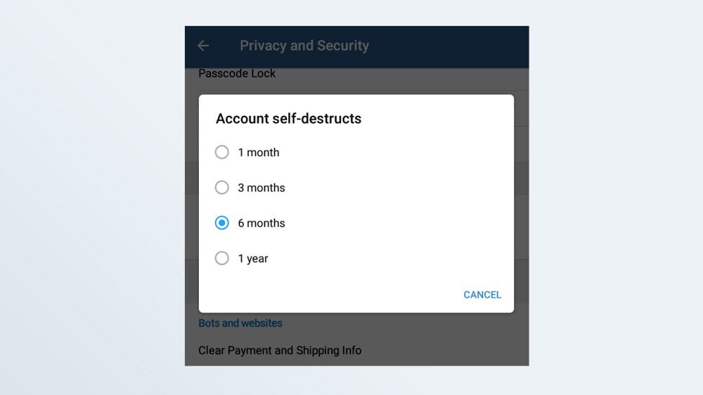Screen dimensions: 703x395
Task: Click the 'Account self-destructs' dialog heading
Action: pyautogui.click(x=288, y=119)
